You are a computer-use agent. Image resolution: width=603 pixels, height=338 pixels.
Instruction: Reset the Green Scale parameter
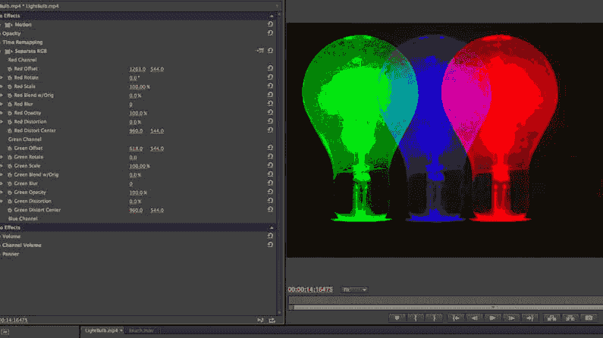[270, 165]
